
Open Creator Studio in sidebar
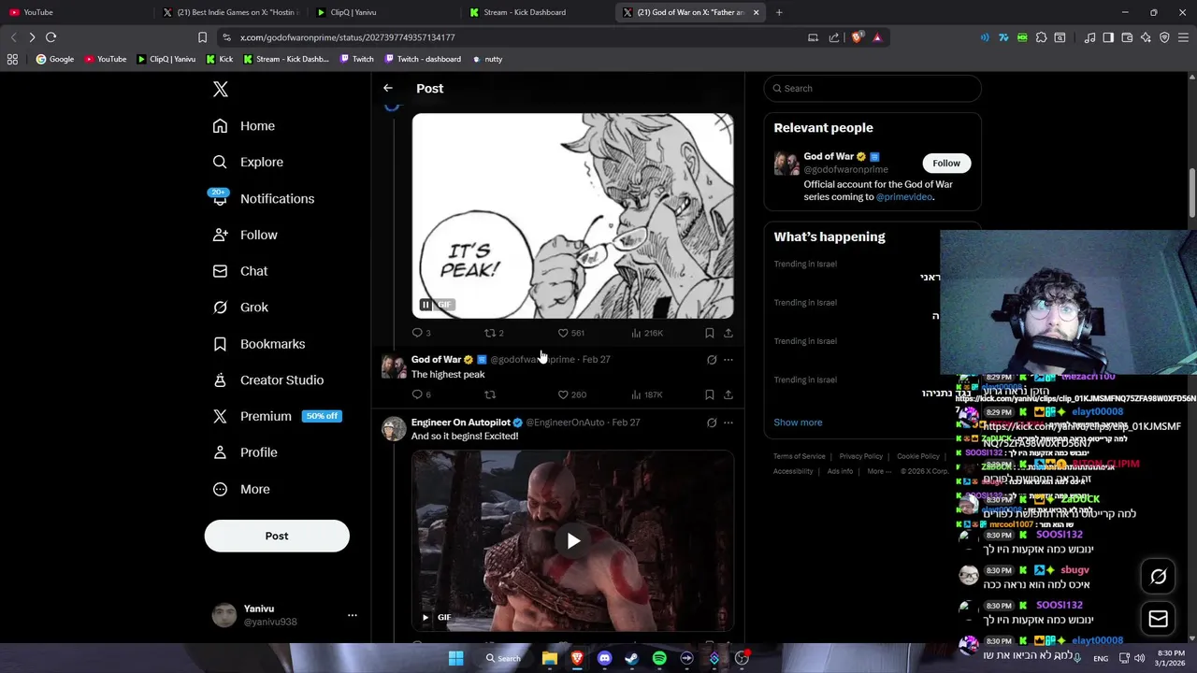[x=268, y=380]
